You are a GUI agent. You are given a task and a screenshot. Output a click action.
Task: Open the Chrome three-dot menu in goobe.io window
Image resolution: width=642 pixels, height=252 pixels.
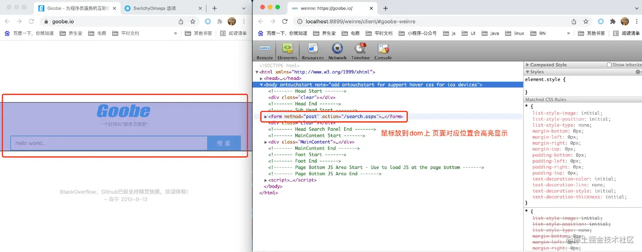tap(244, 21)
